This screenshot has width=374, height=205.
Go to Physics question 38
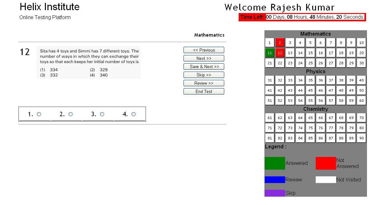(x=341, y=80)
